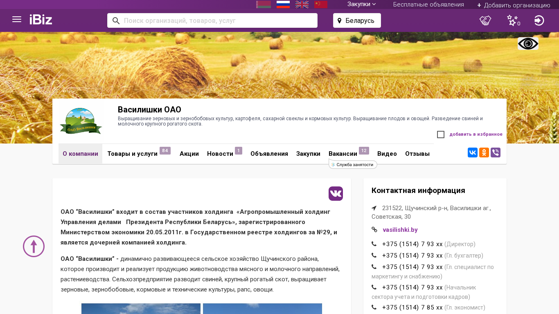Click the 'Служба занятости' badge

[353, 164]
